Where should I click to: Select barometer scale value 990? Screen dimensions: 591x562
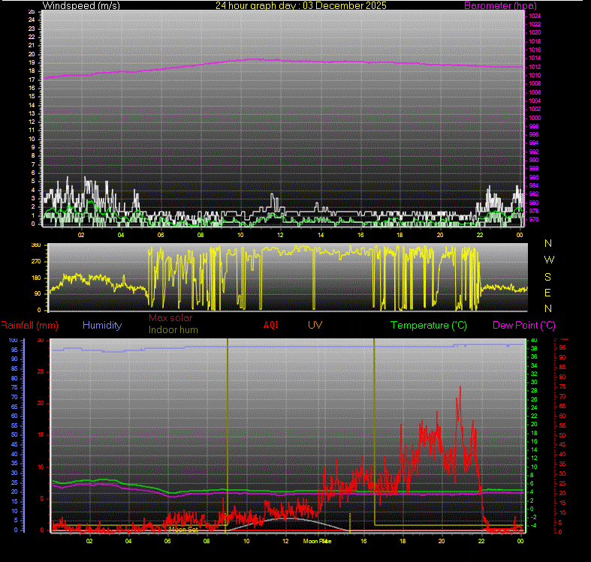(534, 160)
